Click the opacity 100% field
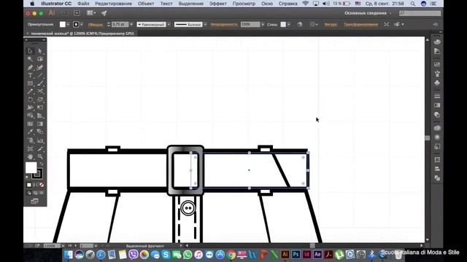 [250, 24]
